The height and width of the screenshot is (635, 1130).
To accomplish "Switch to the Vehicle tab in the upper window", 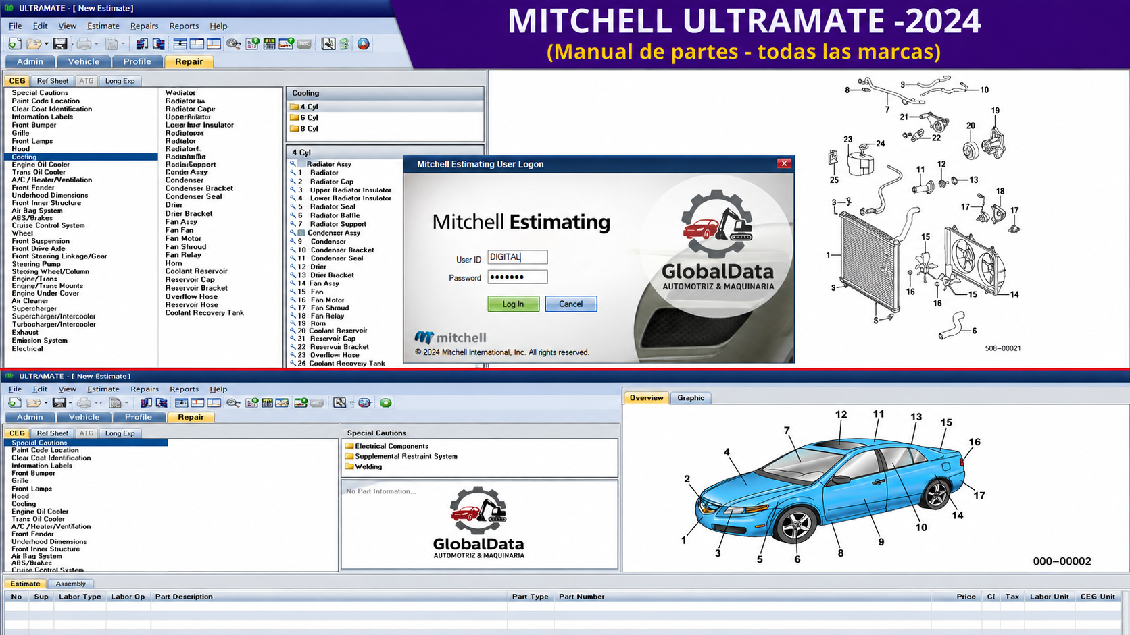I will 84,61.
